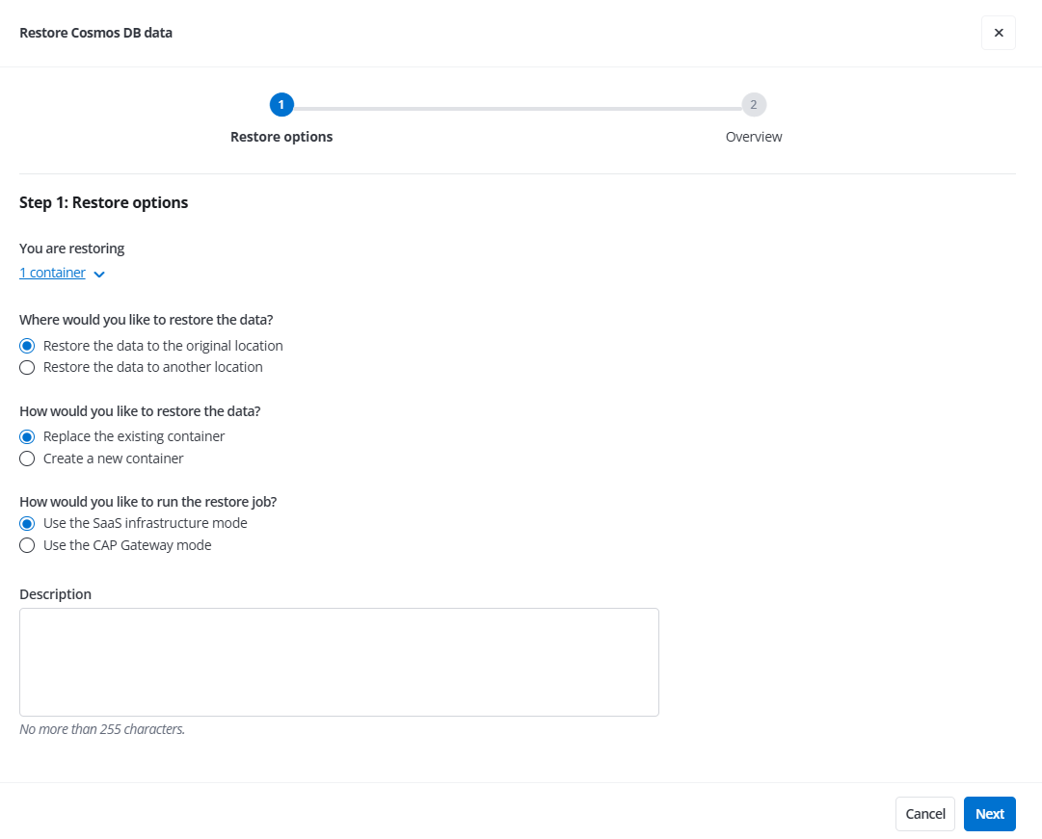
Task: Enable the SaaS infrastructure mode
Action: coord(26,523)
